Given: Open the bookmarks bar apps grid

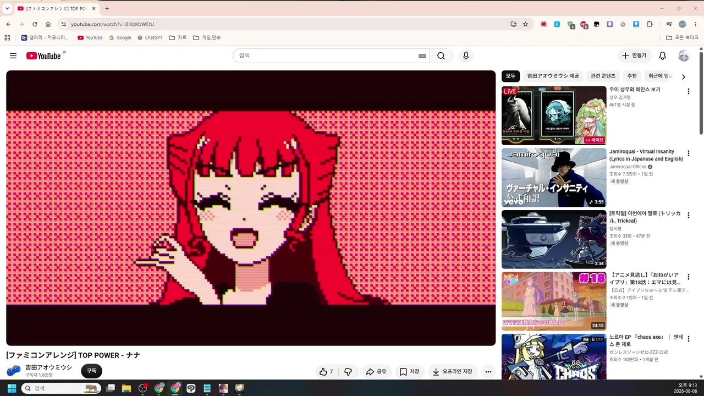Looking at the screenshot, I should tap(7, 38).
